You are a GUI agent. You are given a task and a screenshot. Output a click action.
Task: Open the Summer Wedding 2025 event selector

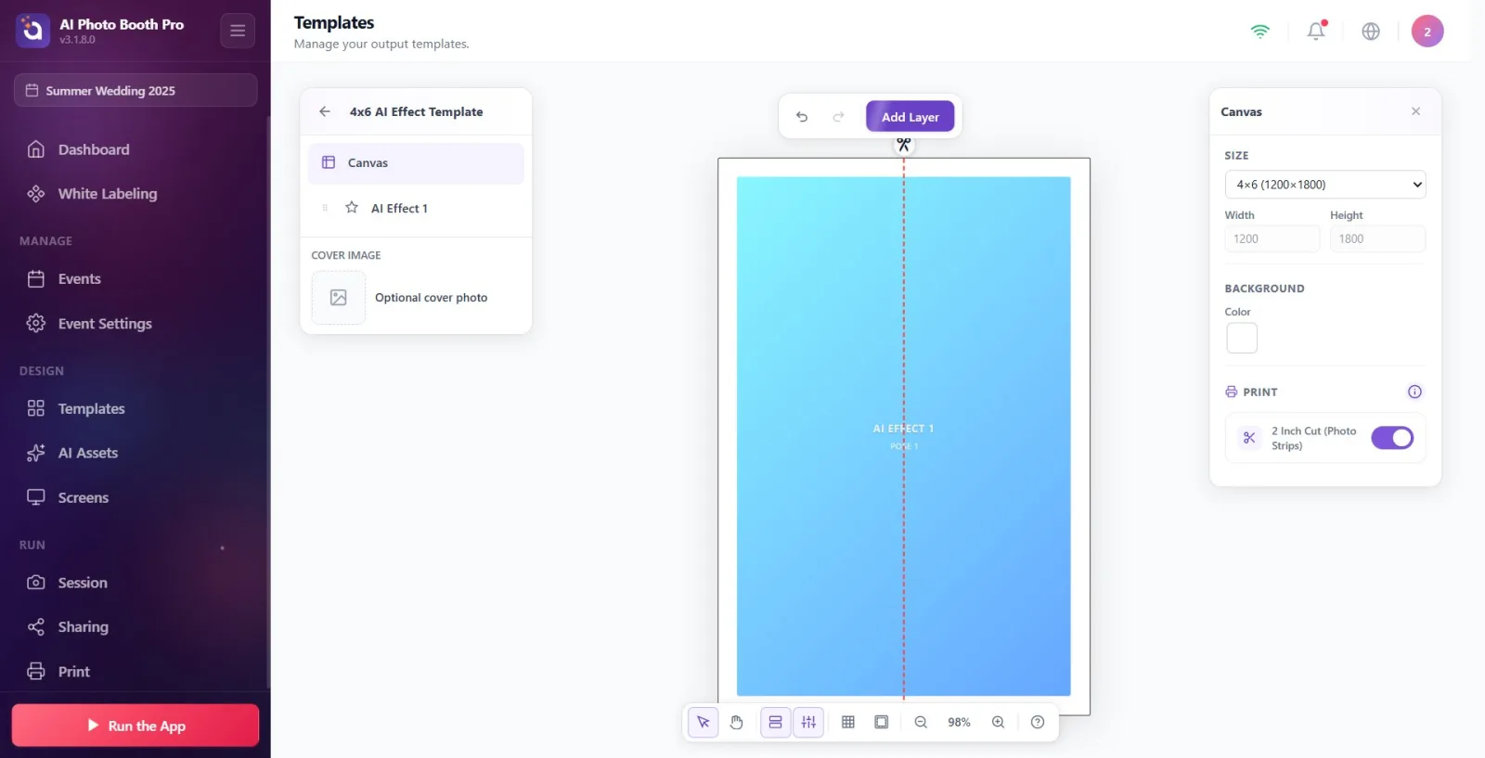click(136, 90)
